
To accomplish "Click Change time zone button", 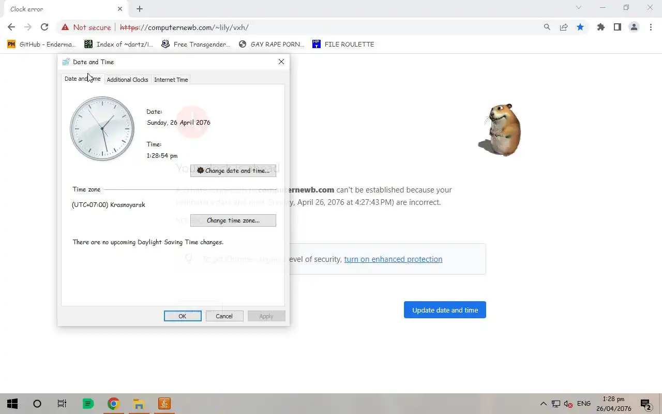I will [x=233, y=220].
